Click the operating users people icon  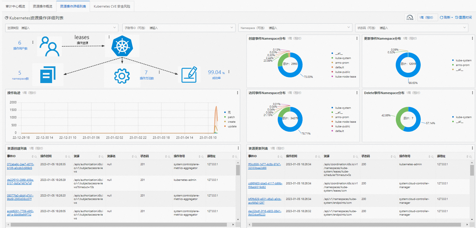[x=49, y=46]
